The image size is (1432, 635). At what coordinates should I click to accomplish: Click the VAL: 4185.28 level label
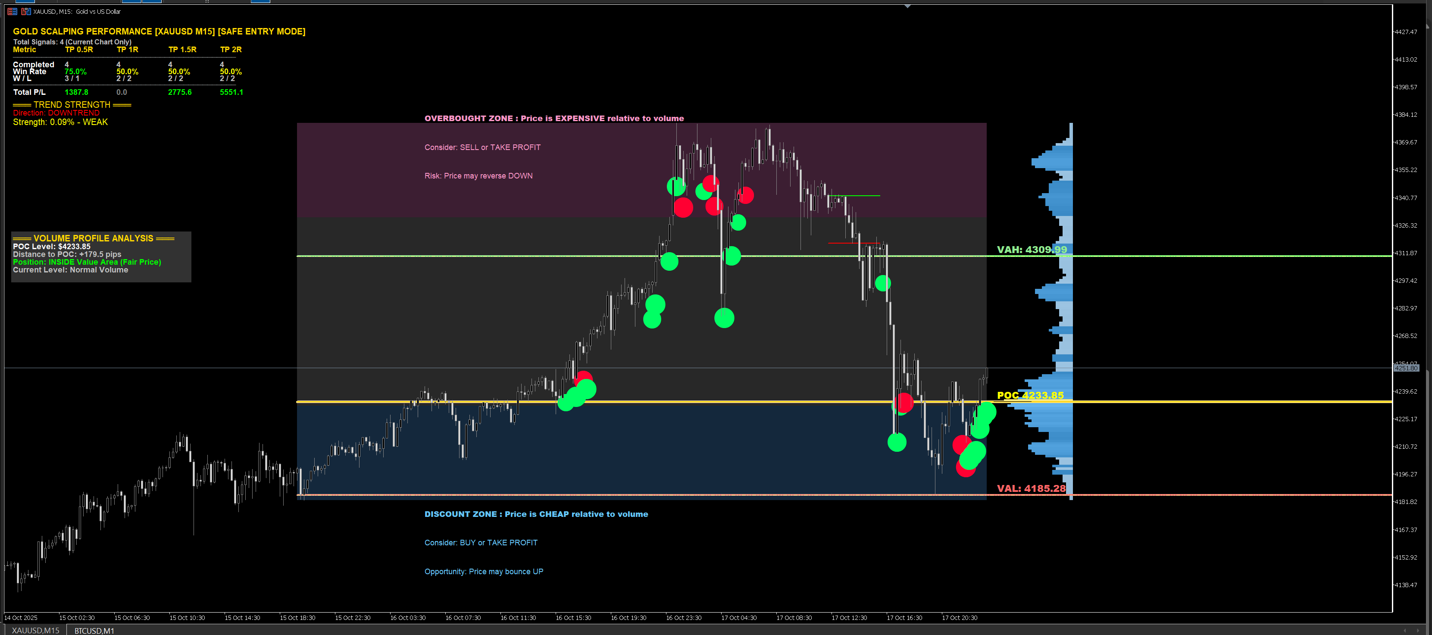point(1031,488)
